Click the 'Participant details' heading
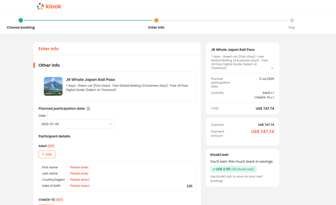Image resolution: width=336 pixels, height=205 pixels. coord(54,136)
